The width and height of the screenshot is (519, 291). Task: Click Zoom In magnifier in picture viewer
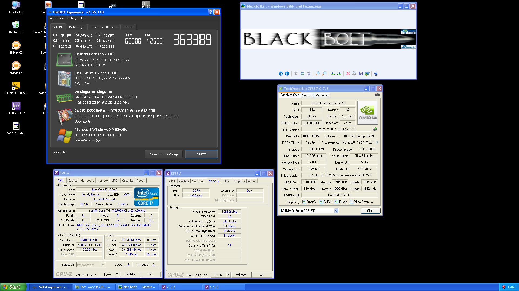pyautogui.click(x=318, y=74)
